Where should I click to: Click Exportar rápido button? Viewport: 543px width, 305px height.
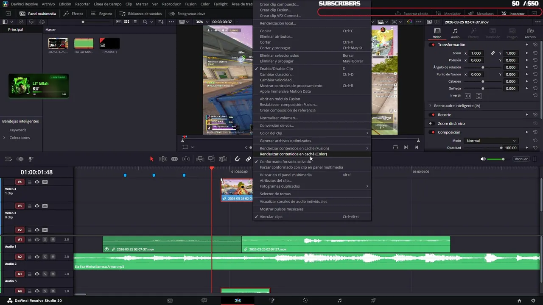click(x=411, y=14)
